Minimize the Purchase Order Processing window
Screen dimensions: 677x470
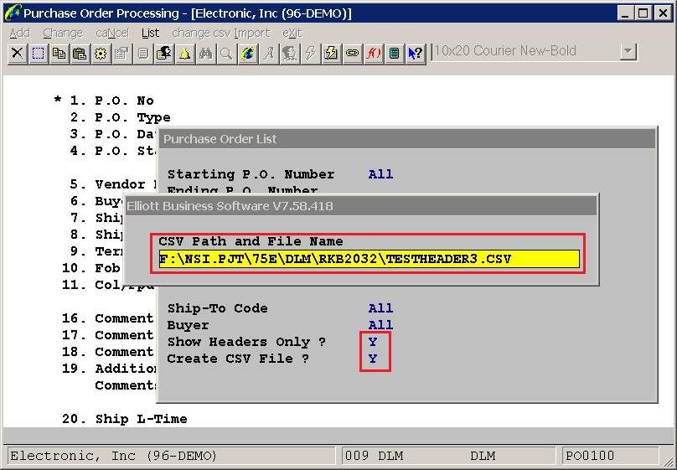(625, 13)
